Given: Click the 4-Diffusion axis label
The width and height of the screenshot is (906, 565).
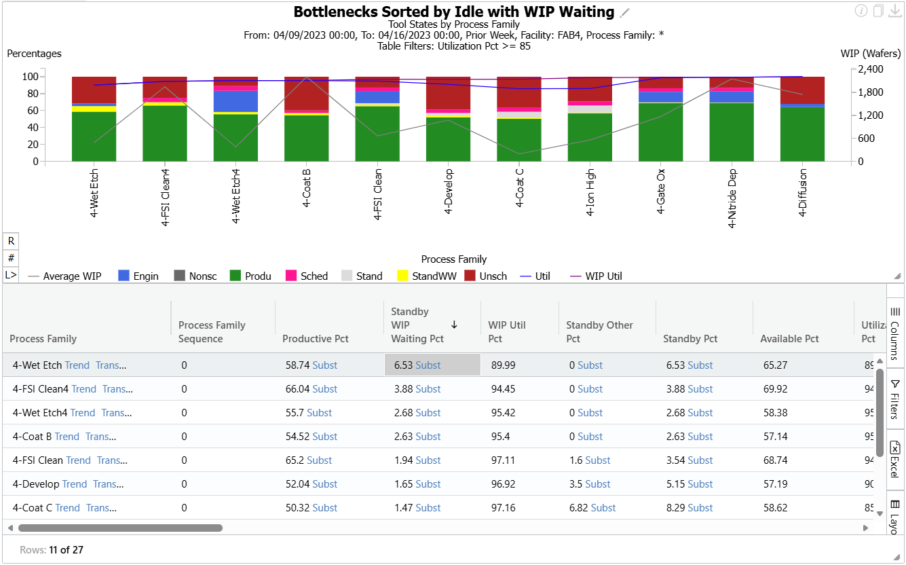Looking at the screenshot, I should 803,192.
